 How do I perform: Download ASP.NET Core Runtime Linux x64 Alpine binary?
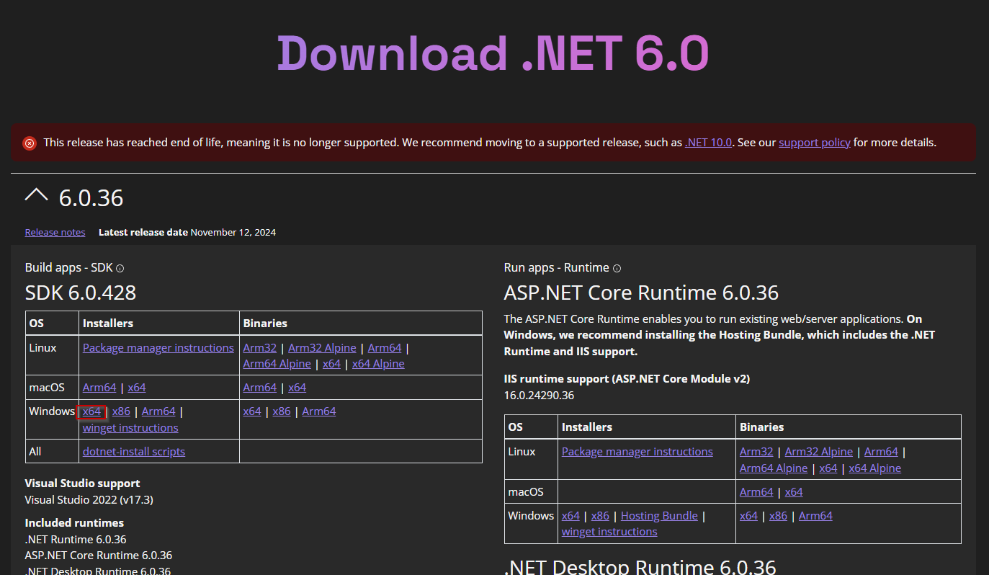coord(875,468)
